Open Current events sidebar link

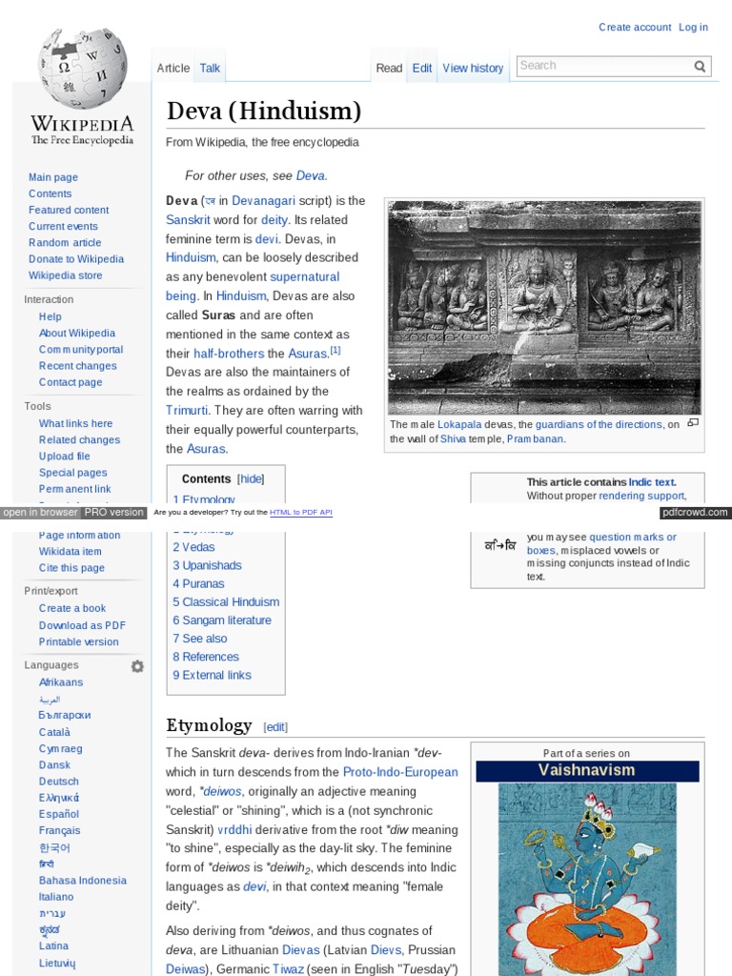click(x=63, y=226)
